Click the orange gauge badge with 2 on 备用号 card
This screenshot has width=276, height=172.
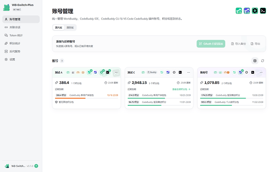pyautogui.click(x=226, y=72)
